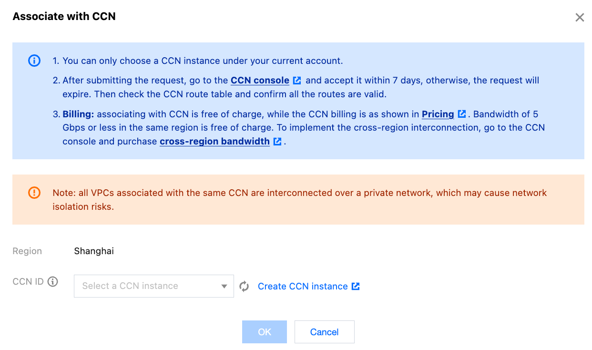
Task: Open the Pricing link
Action: click(x=438, y=114)
